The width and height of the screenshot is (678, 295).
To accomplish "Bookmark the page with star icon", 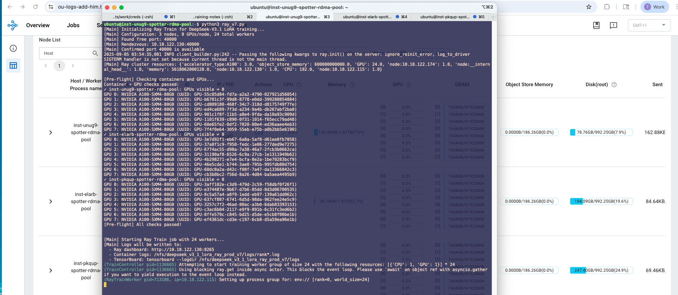I will tap(589, 7).
